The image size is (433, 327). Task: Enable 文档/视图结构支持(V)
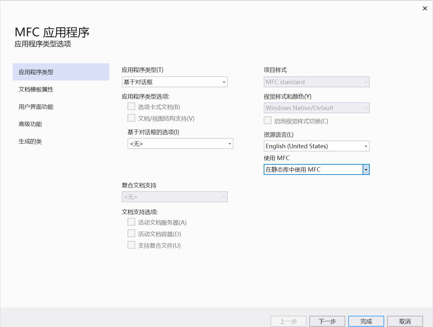[131, 118]
